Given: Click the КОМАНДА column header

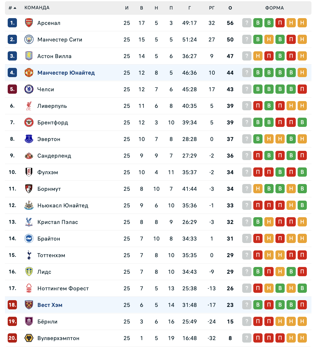Looking at the screenshot, I should pos(37,8).
